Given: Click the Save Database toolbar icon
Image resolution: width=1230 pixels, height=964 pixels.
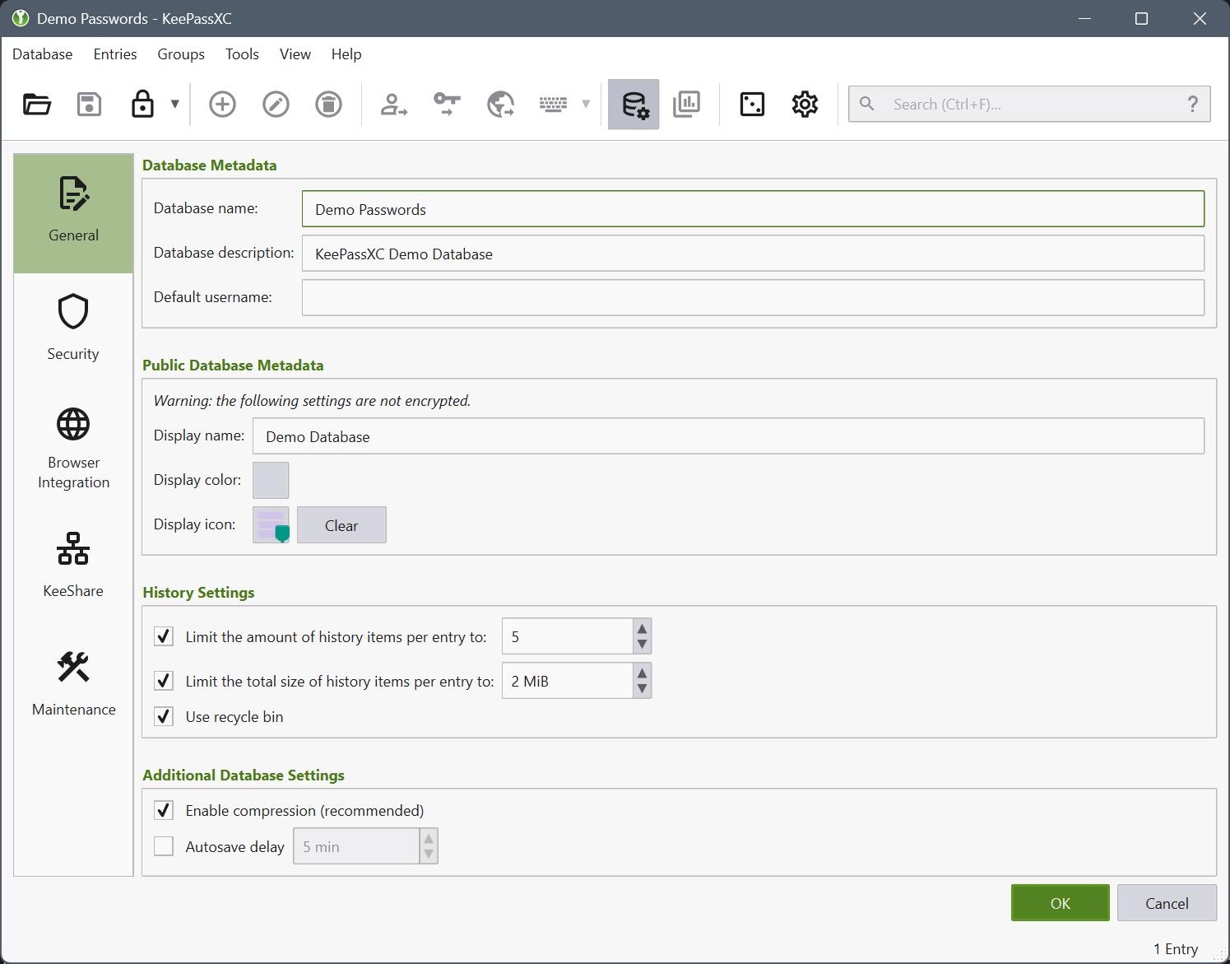Looking at the screenshot, I should tap(89, 105).
